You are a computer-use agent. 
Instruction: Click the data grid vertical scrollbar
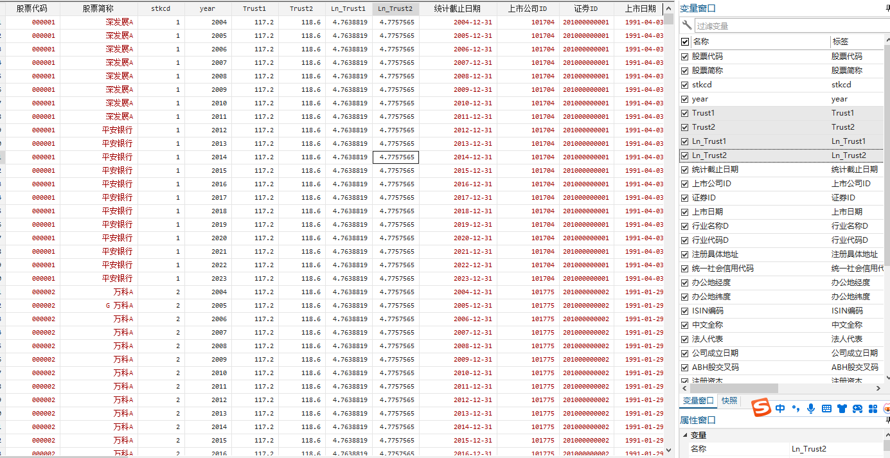pos(669,18)
